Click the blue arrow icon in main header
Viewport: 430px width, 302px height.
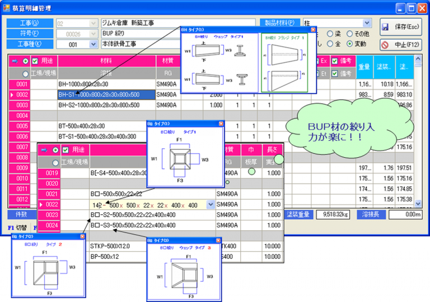pos(15,61)
